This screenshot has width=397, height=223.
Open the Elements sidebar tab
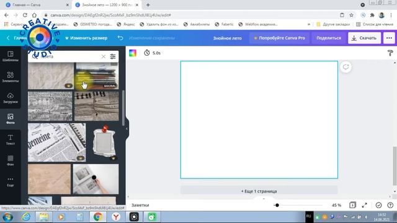coord(11,77)
